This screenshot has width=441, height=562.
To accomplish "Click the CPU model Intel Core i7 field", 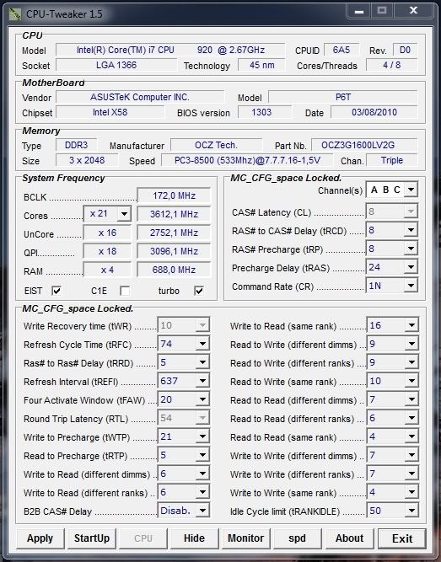I will (x=170, y=50).
